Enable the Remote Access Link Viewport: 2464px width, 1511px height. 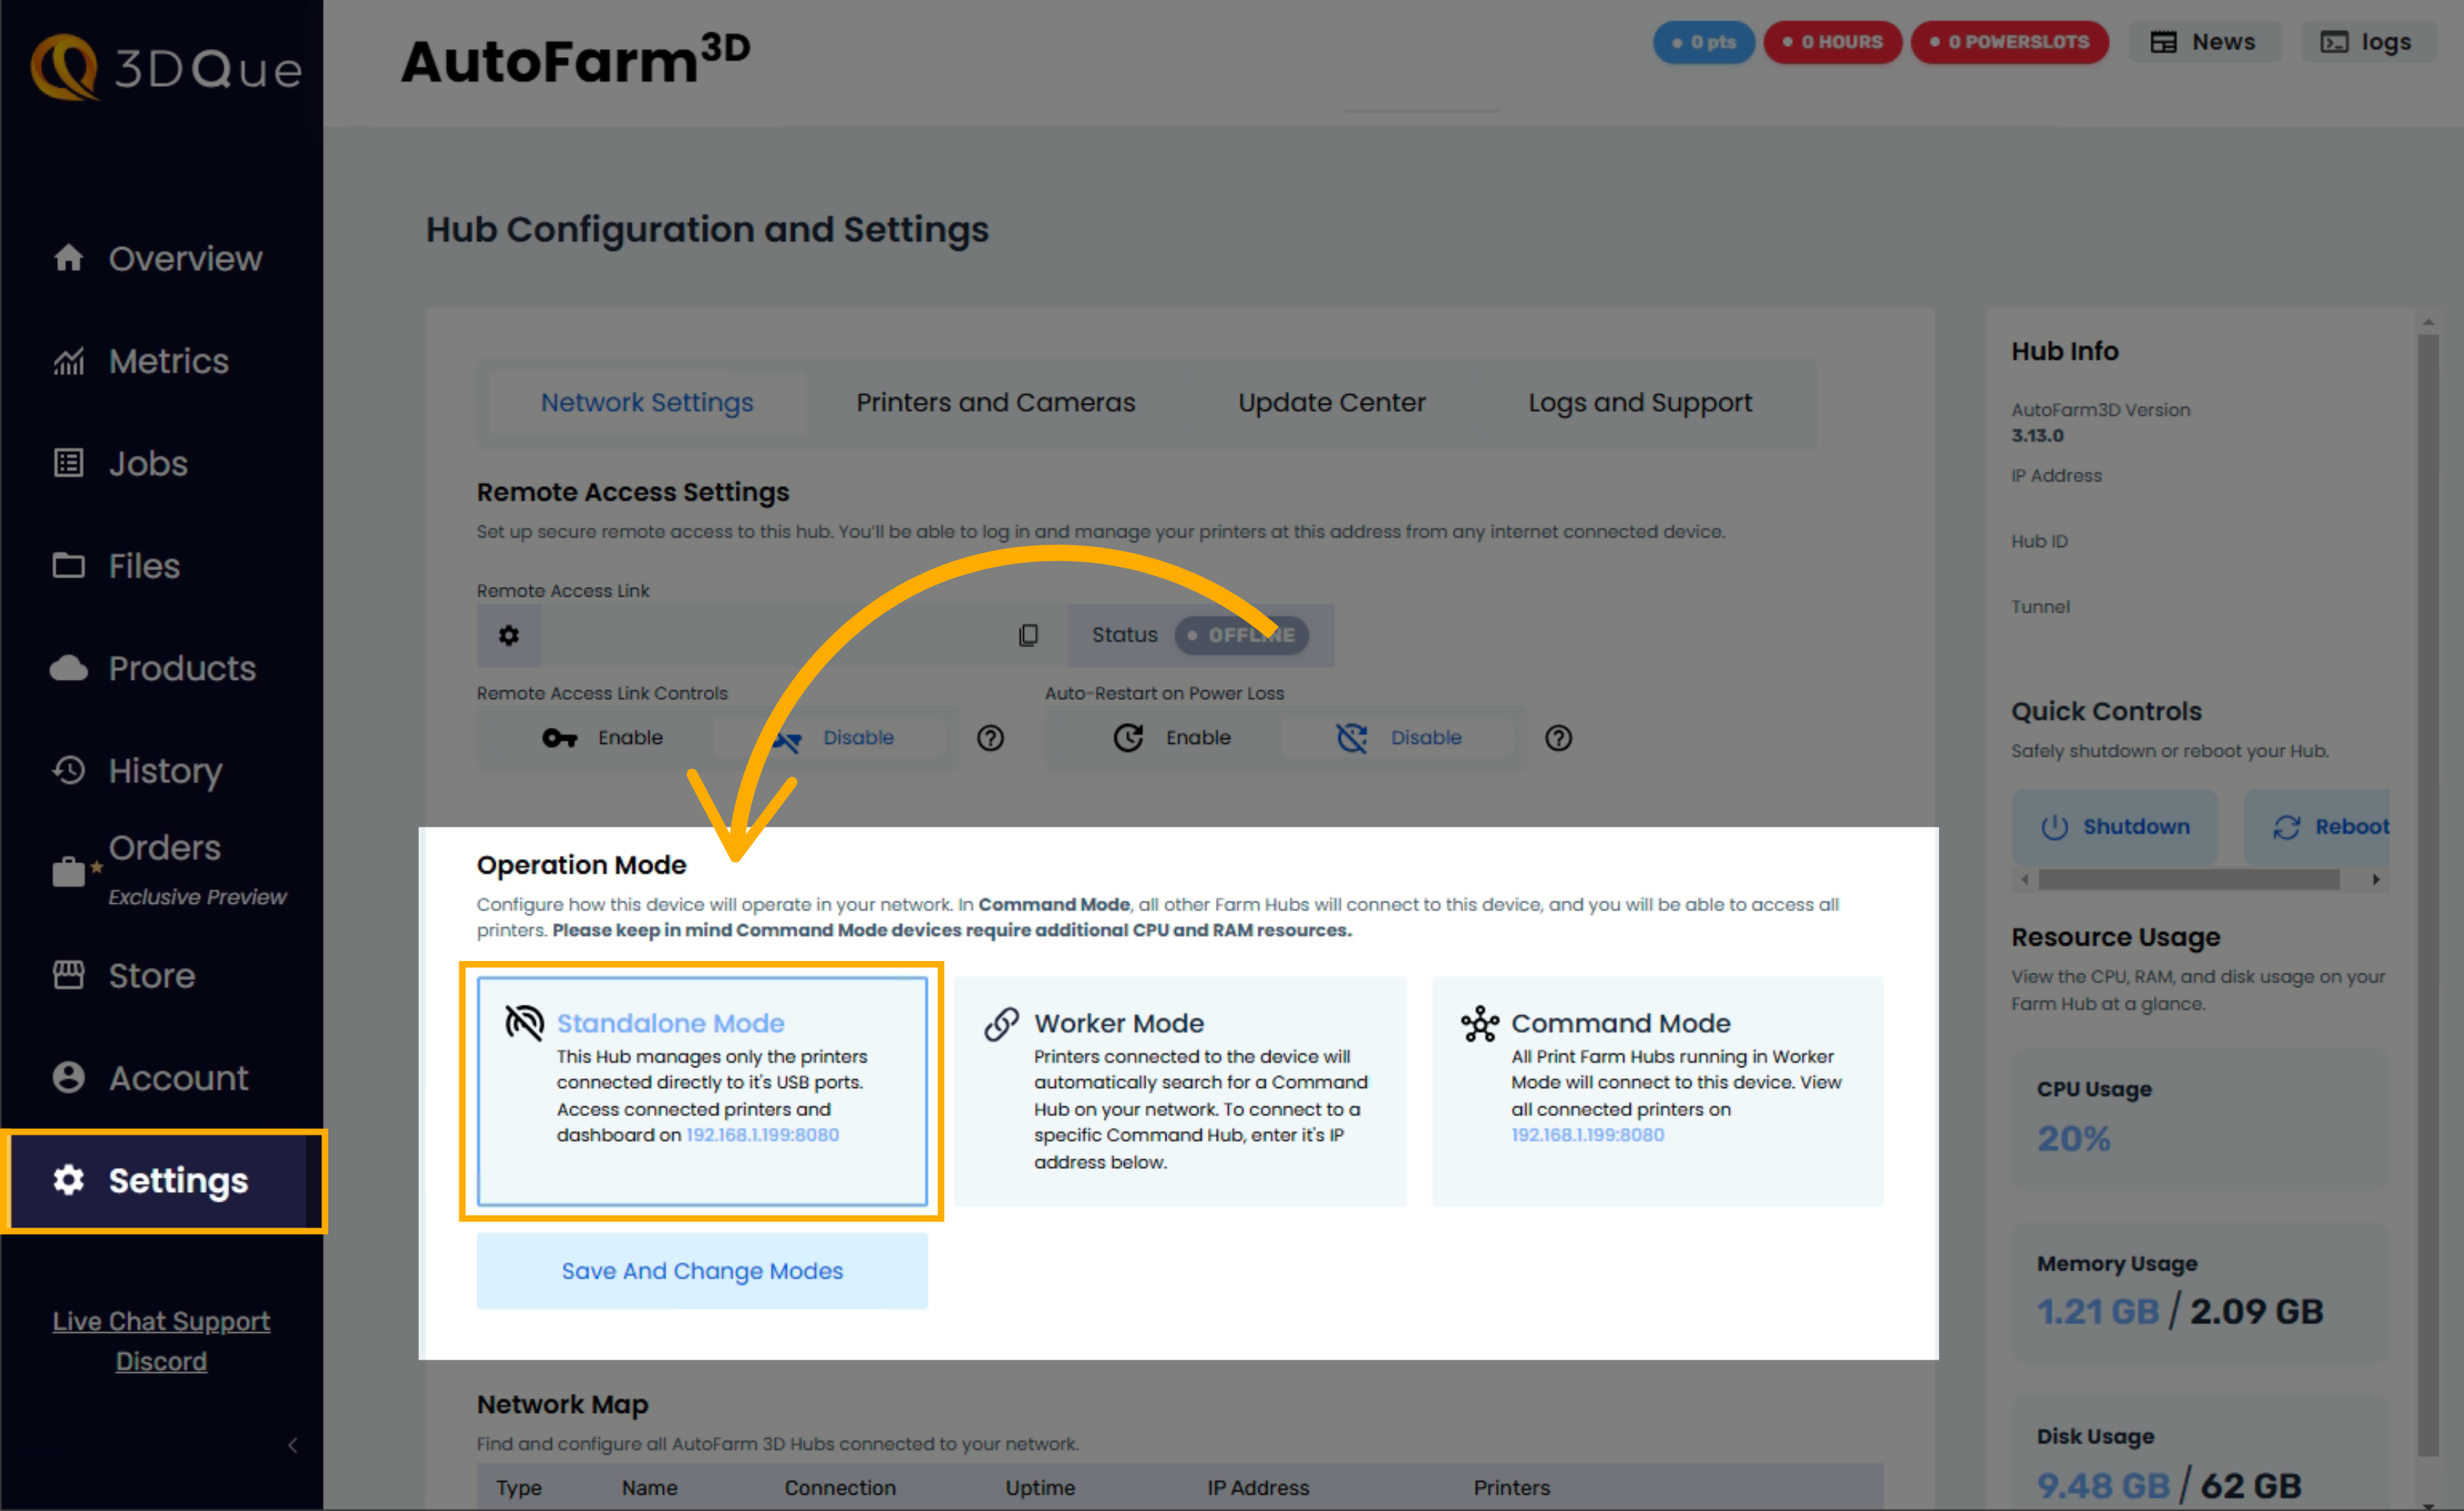pos(603,738)
